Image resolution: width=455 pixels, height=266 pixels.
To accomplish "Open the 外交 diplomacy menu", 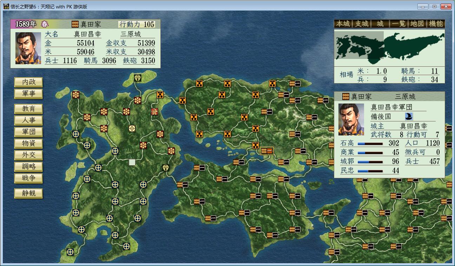I will [x=28, y=155].
